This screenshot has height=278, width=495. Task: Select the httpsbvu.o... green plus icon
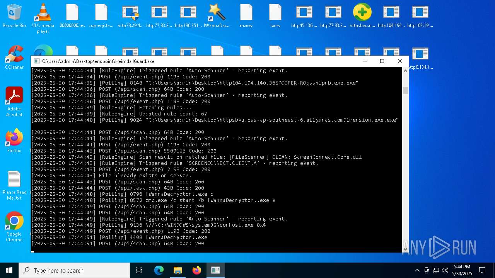[x=362, y=16]
